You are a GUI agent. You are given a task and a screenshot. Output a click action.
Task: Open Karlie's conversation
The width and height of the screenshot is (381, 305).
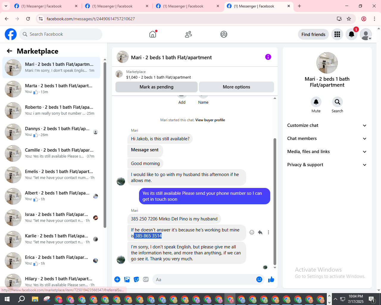[x=51, y=239]
